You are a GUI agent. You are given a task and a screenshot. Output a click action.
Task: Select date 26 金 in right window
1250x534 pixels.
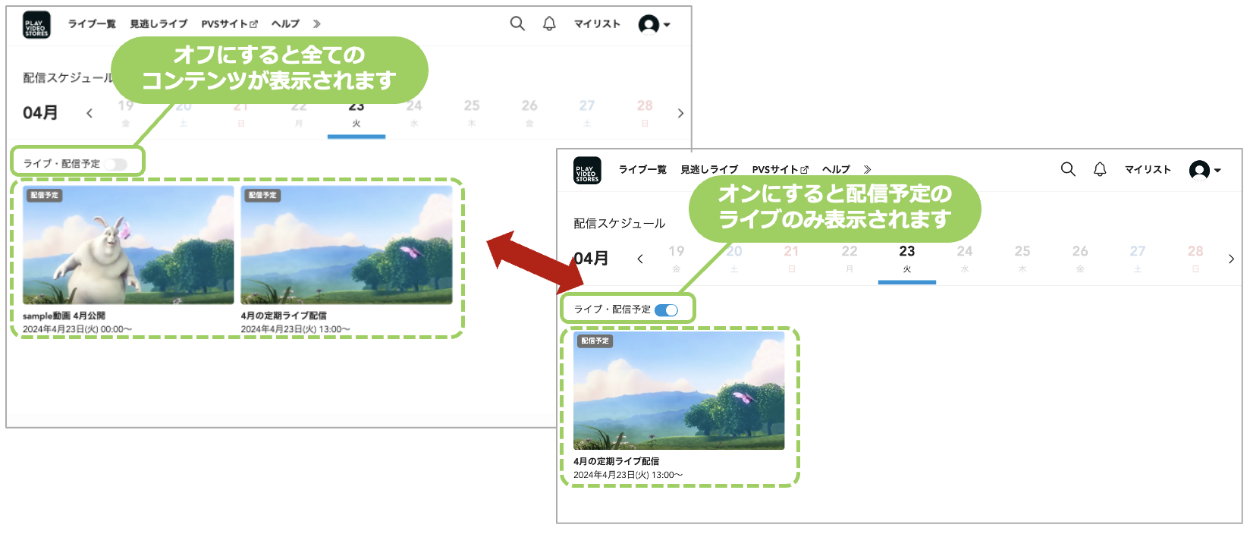(1080, 259)
